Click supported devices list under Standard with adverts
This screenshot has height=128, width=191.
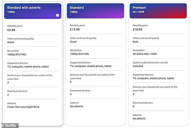point(28,67)
